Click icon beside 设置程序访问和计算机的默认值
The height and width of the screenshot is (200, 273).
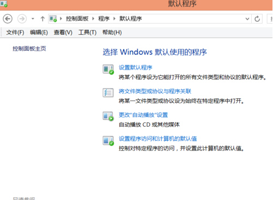point(108,141)
